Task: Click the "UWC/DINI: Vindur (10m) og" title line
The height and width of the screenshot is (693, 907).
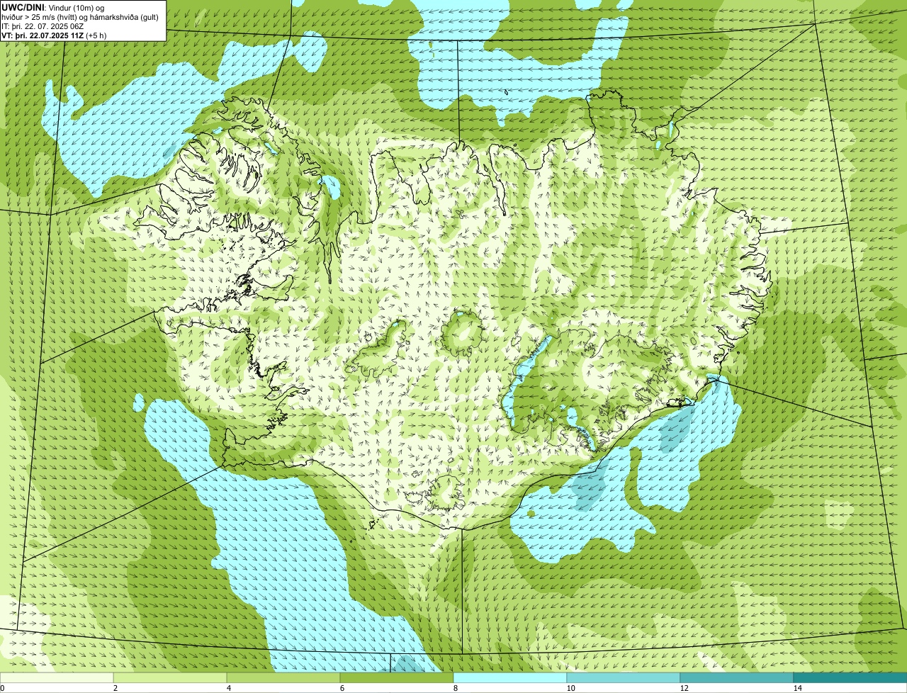Action: [53, 7]
